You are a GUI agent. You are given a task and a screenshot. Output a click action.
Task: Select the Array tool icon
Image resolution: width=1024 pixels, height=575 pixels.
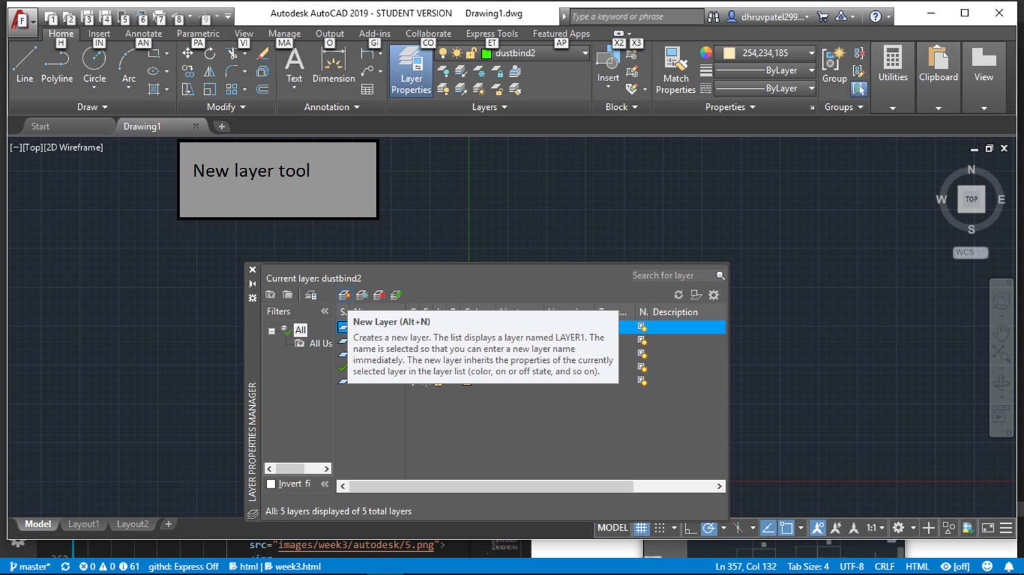coord(232,89)
